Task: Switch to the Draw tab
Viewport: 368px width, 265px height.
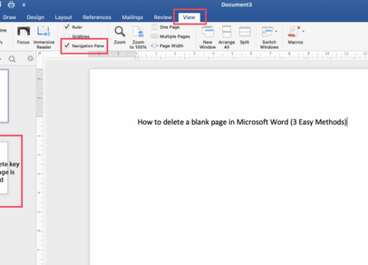Action: click(x=10, y=17)
